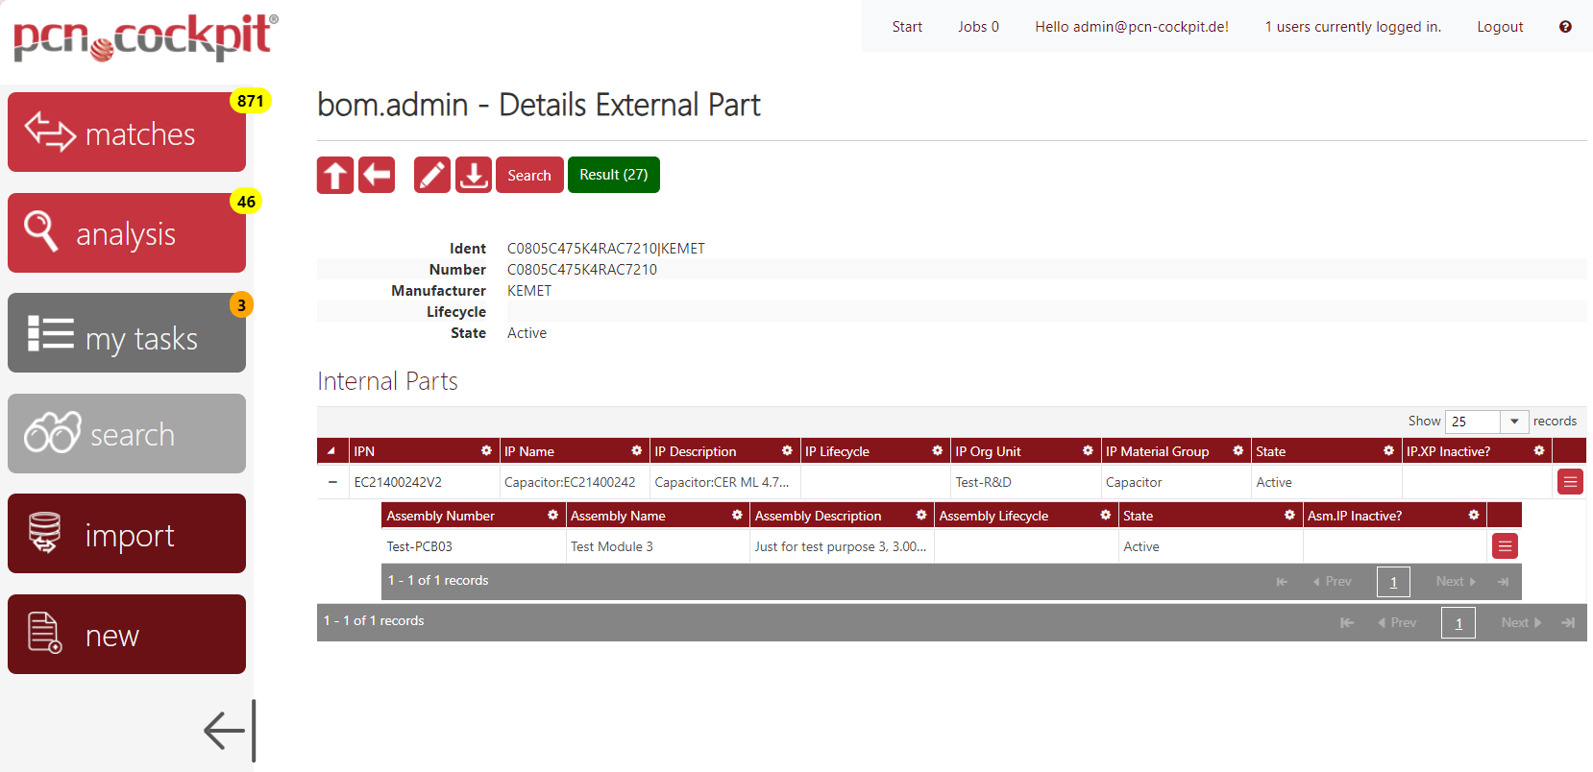Viewport: 1593px width, 772px height.
Task: Open Assembly Lifecycle column settings gear
Action: tap(1105, 515)
